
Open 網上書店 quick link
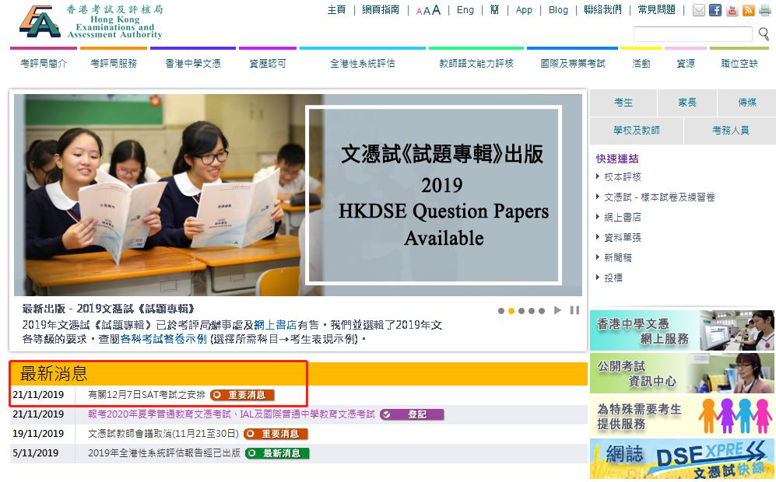tap(622, 217)
